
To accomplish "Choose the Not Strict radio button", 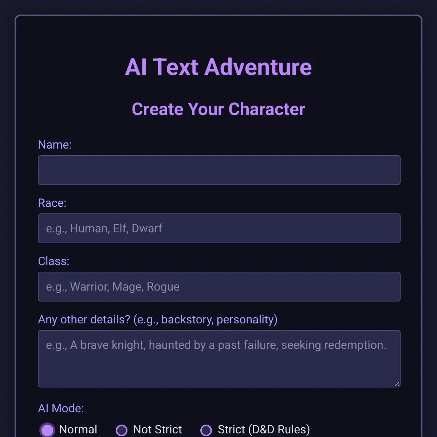I will 122,430.
